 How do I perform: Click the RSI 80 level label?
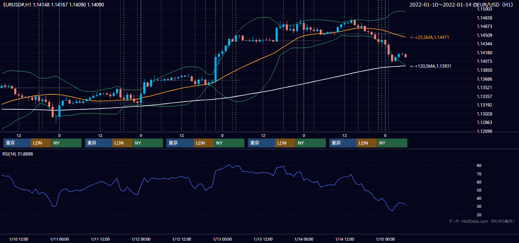tap(479, 166)
